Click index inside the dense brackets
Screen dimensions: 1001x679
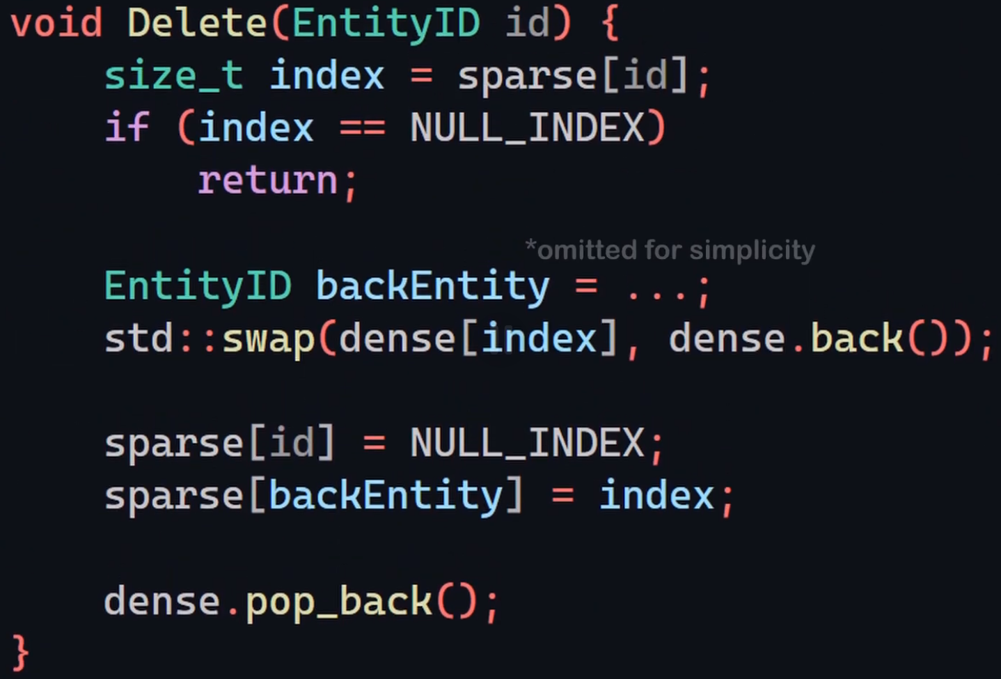[539, 339]
